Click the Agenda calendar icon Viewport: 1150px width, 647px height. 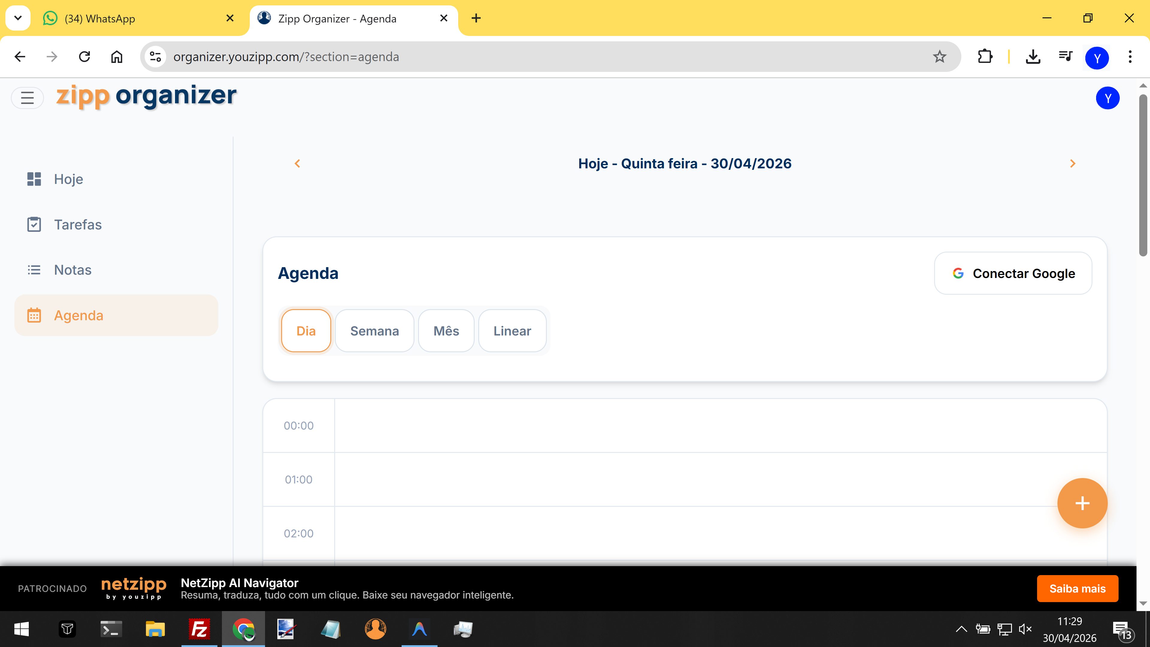tap(34, 315)
